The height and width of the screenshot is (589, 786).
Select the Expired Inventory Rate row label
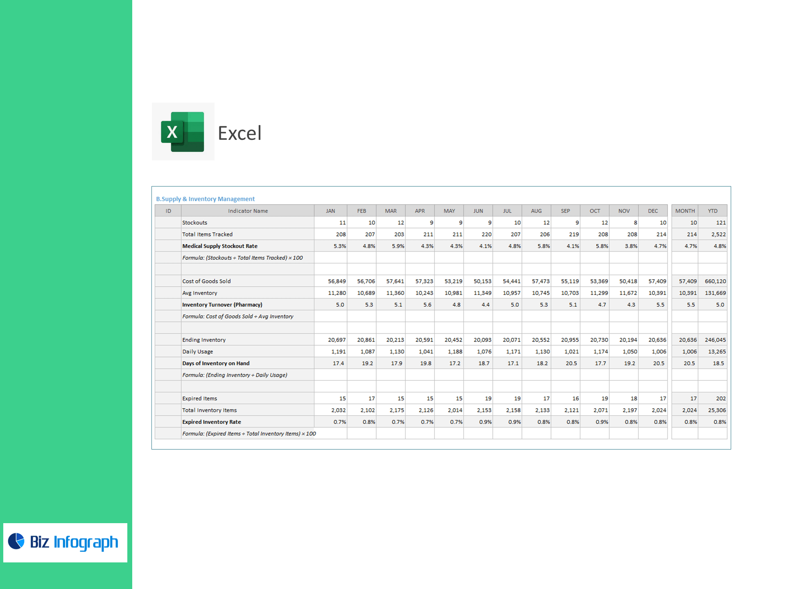point(212,422)
